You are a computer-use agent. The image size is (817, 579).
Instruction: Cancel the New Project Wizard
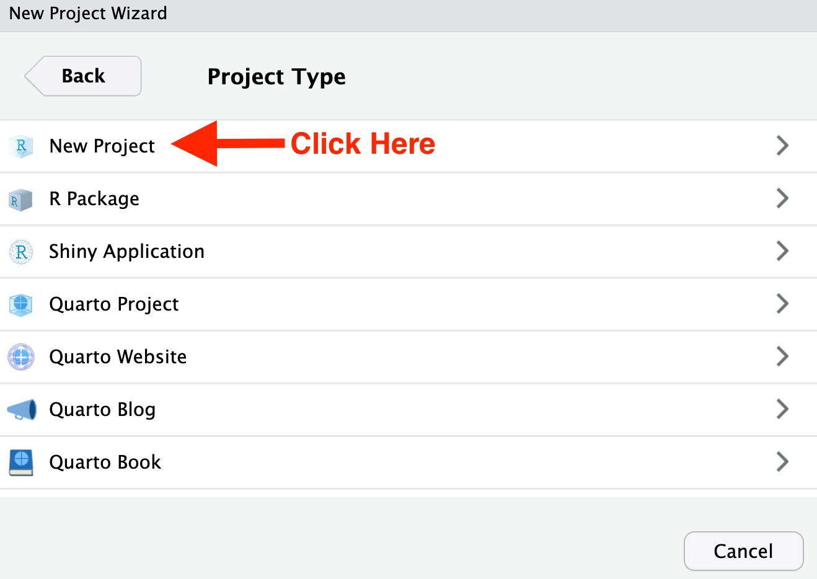(x=743, y=551)
